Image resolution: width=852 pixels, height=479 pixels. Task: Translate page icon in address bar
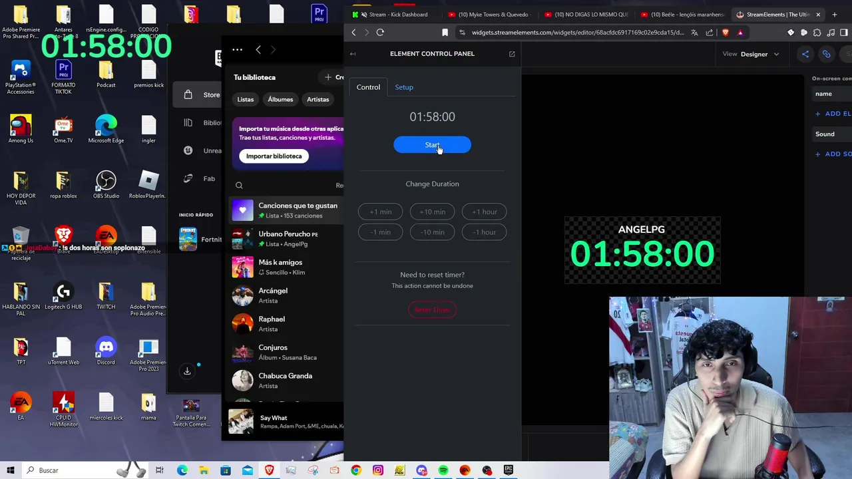coord(694,33)
